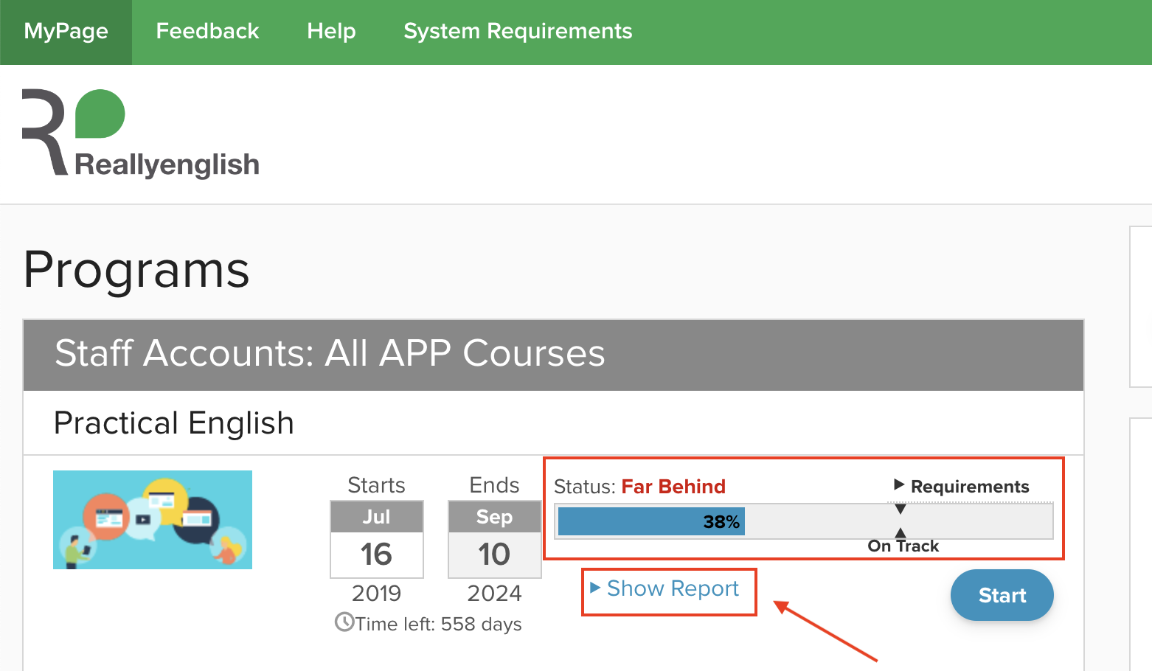Click the black down arrow Requirements marker

[x=901, y=508]
